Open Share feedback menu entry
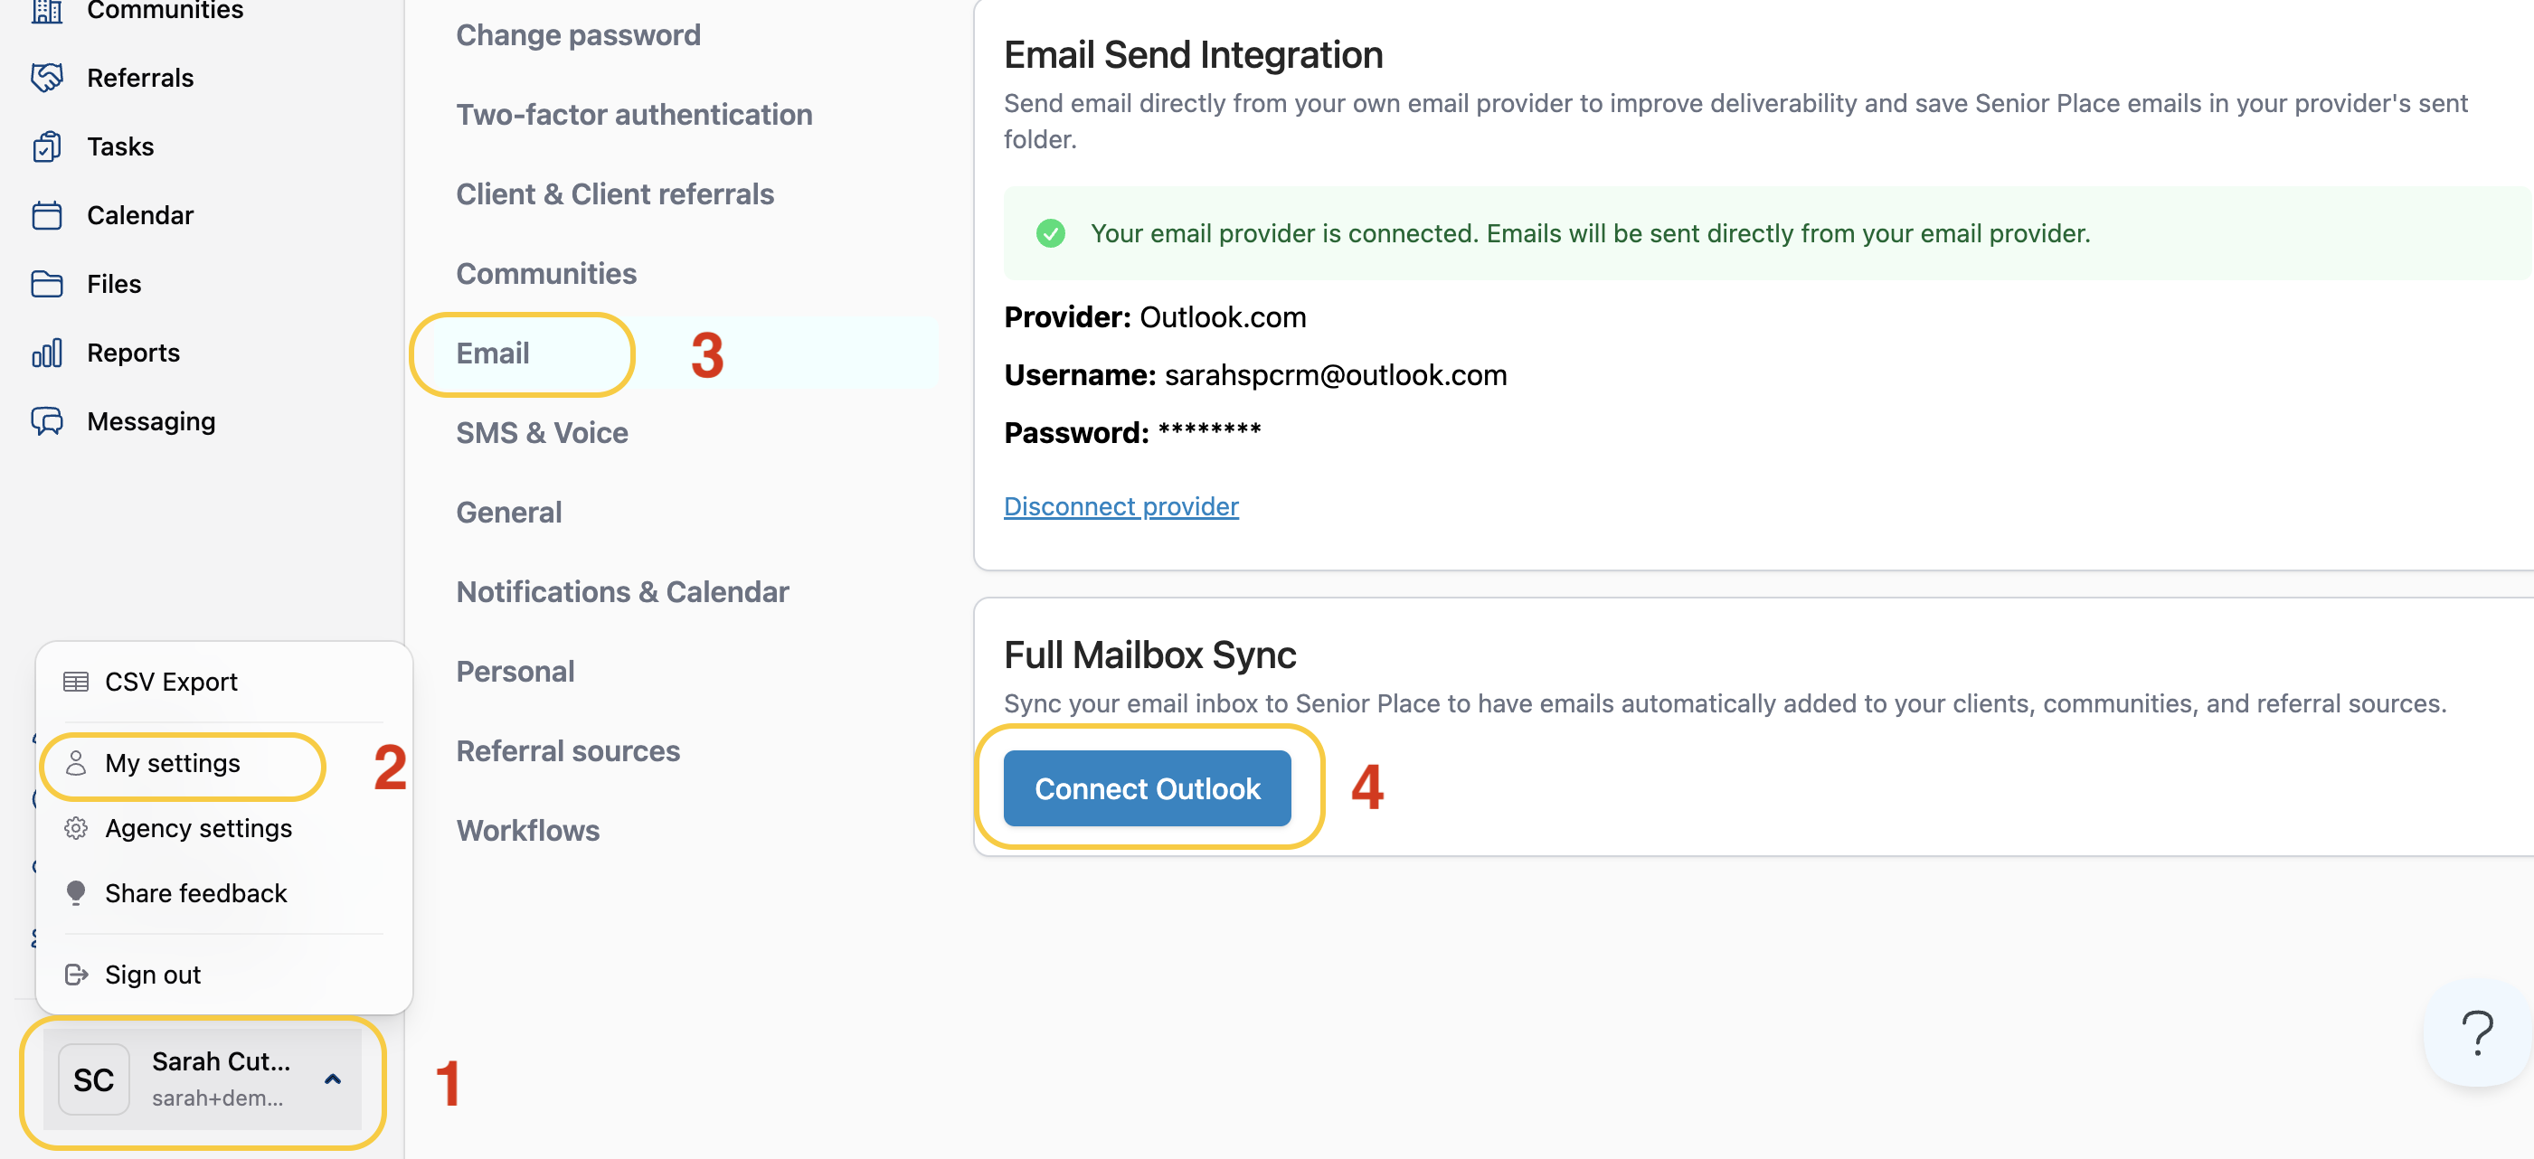 tap(195, 893)
